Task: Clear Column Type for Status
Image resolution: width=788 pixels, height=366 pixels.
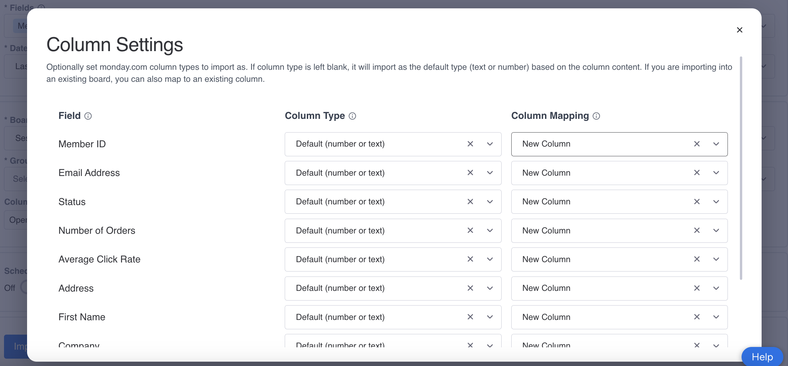Action: [470, 202]
